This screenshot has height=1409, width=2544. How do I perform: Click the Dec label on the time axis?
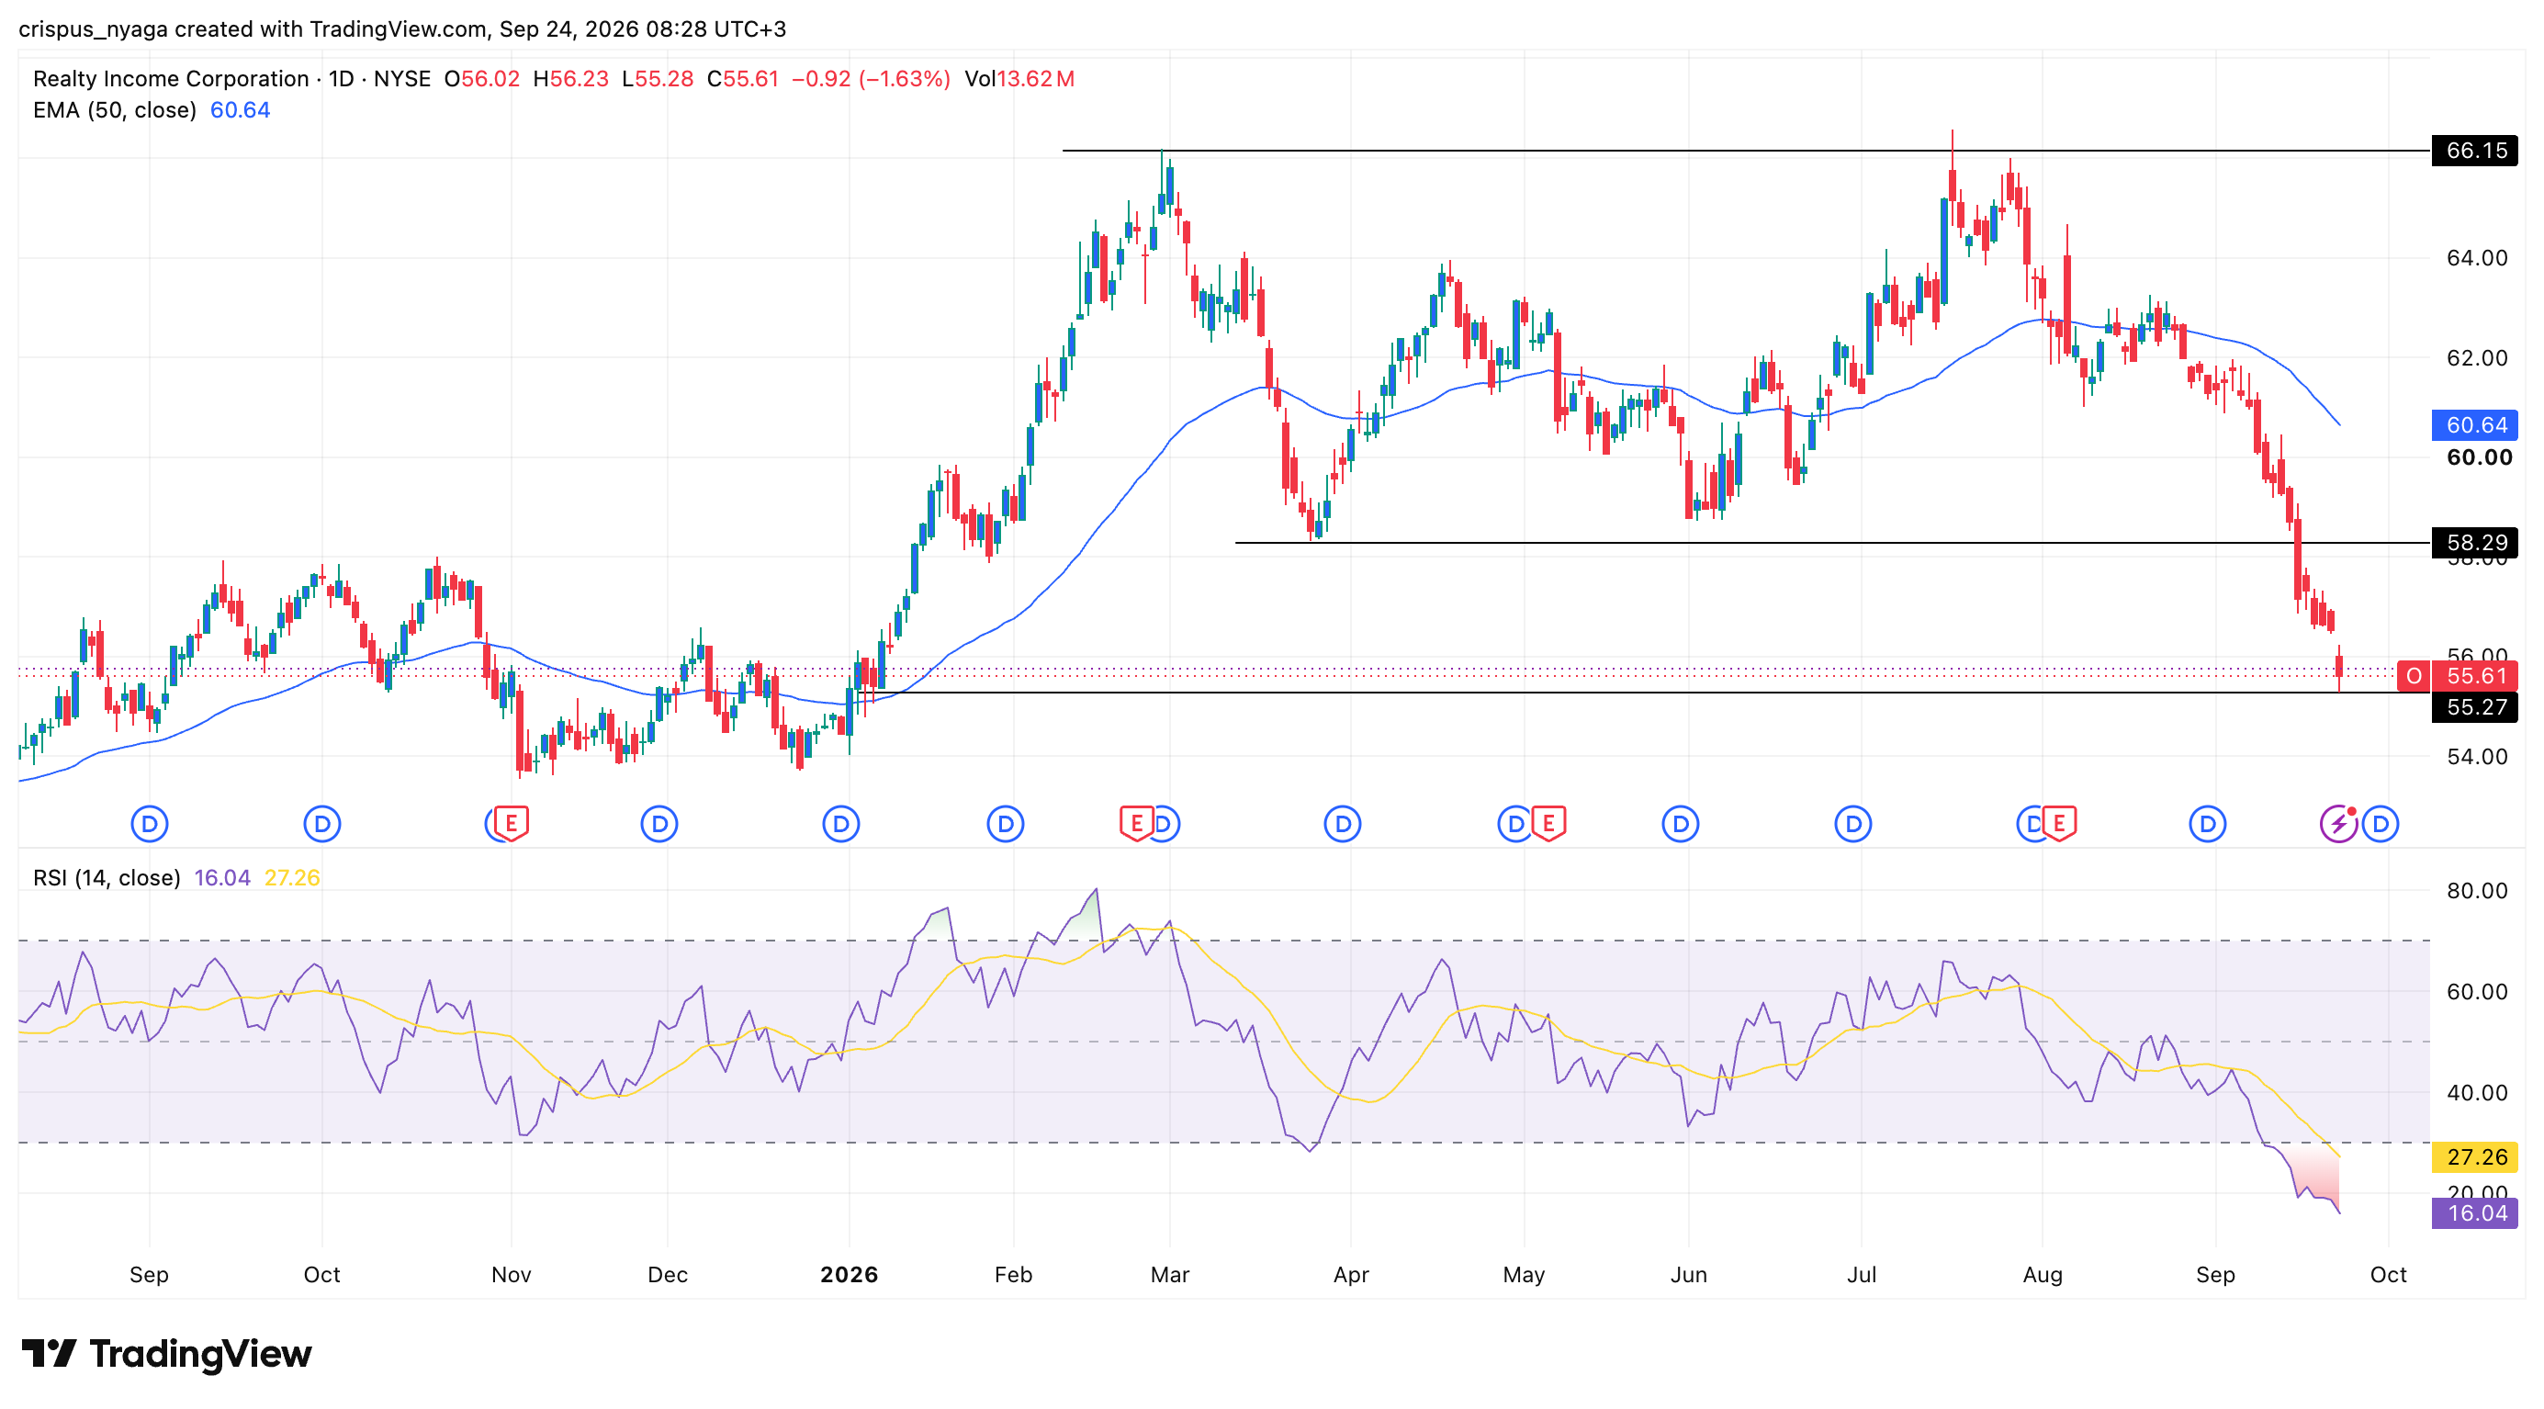click(x=668, y=1276)
